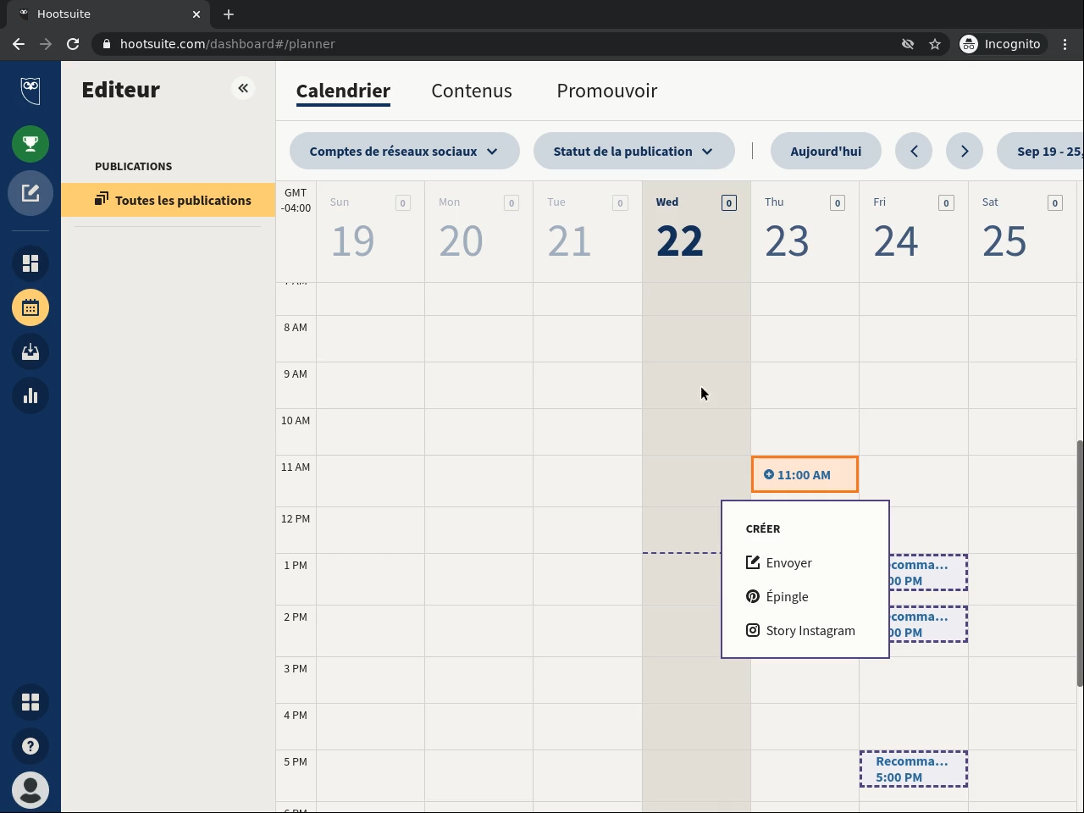The image size is (1084, 813).
Task: Click the post count badge for Wednesday 22
Action: click(x=729, y=203)
